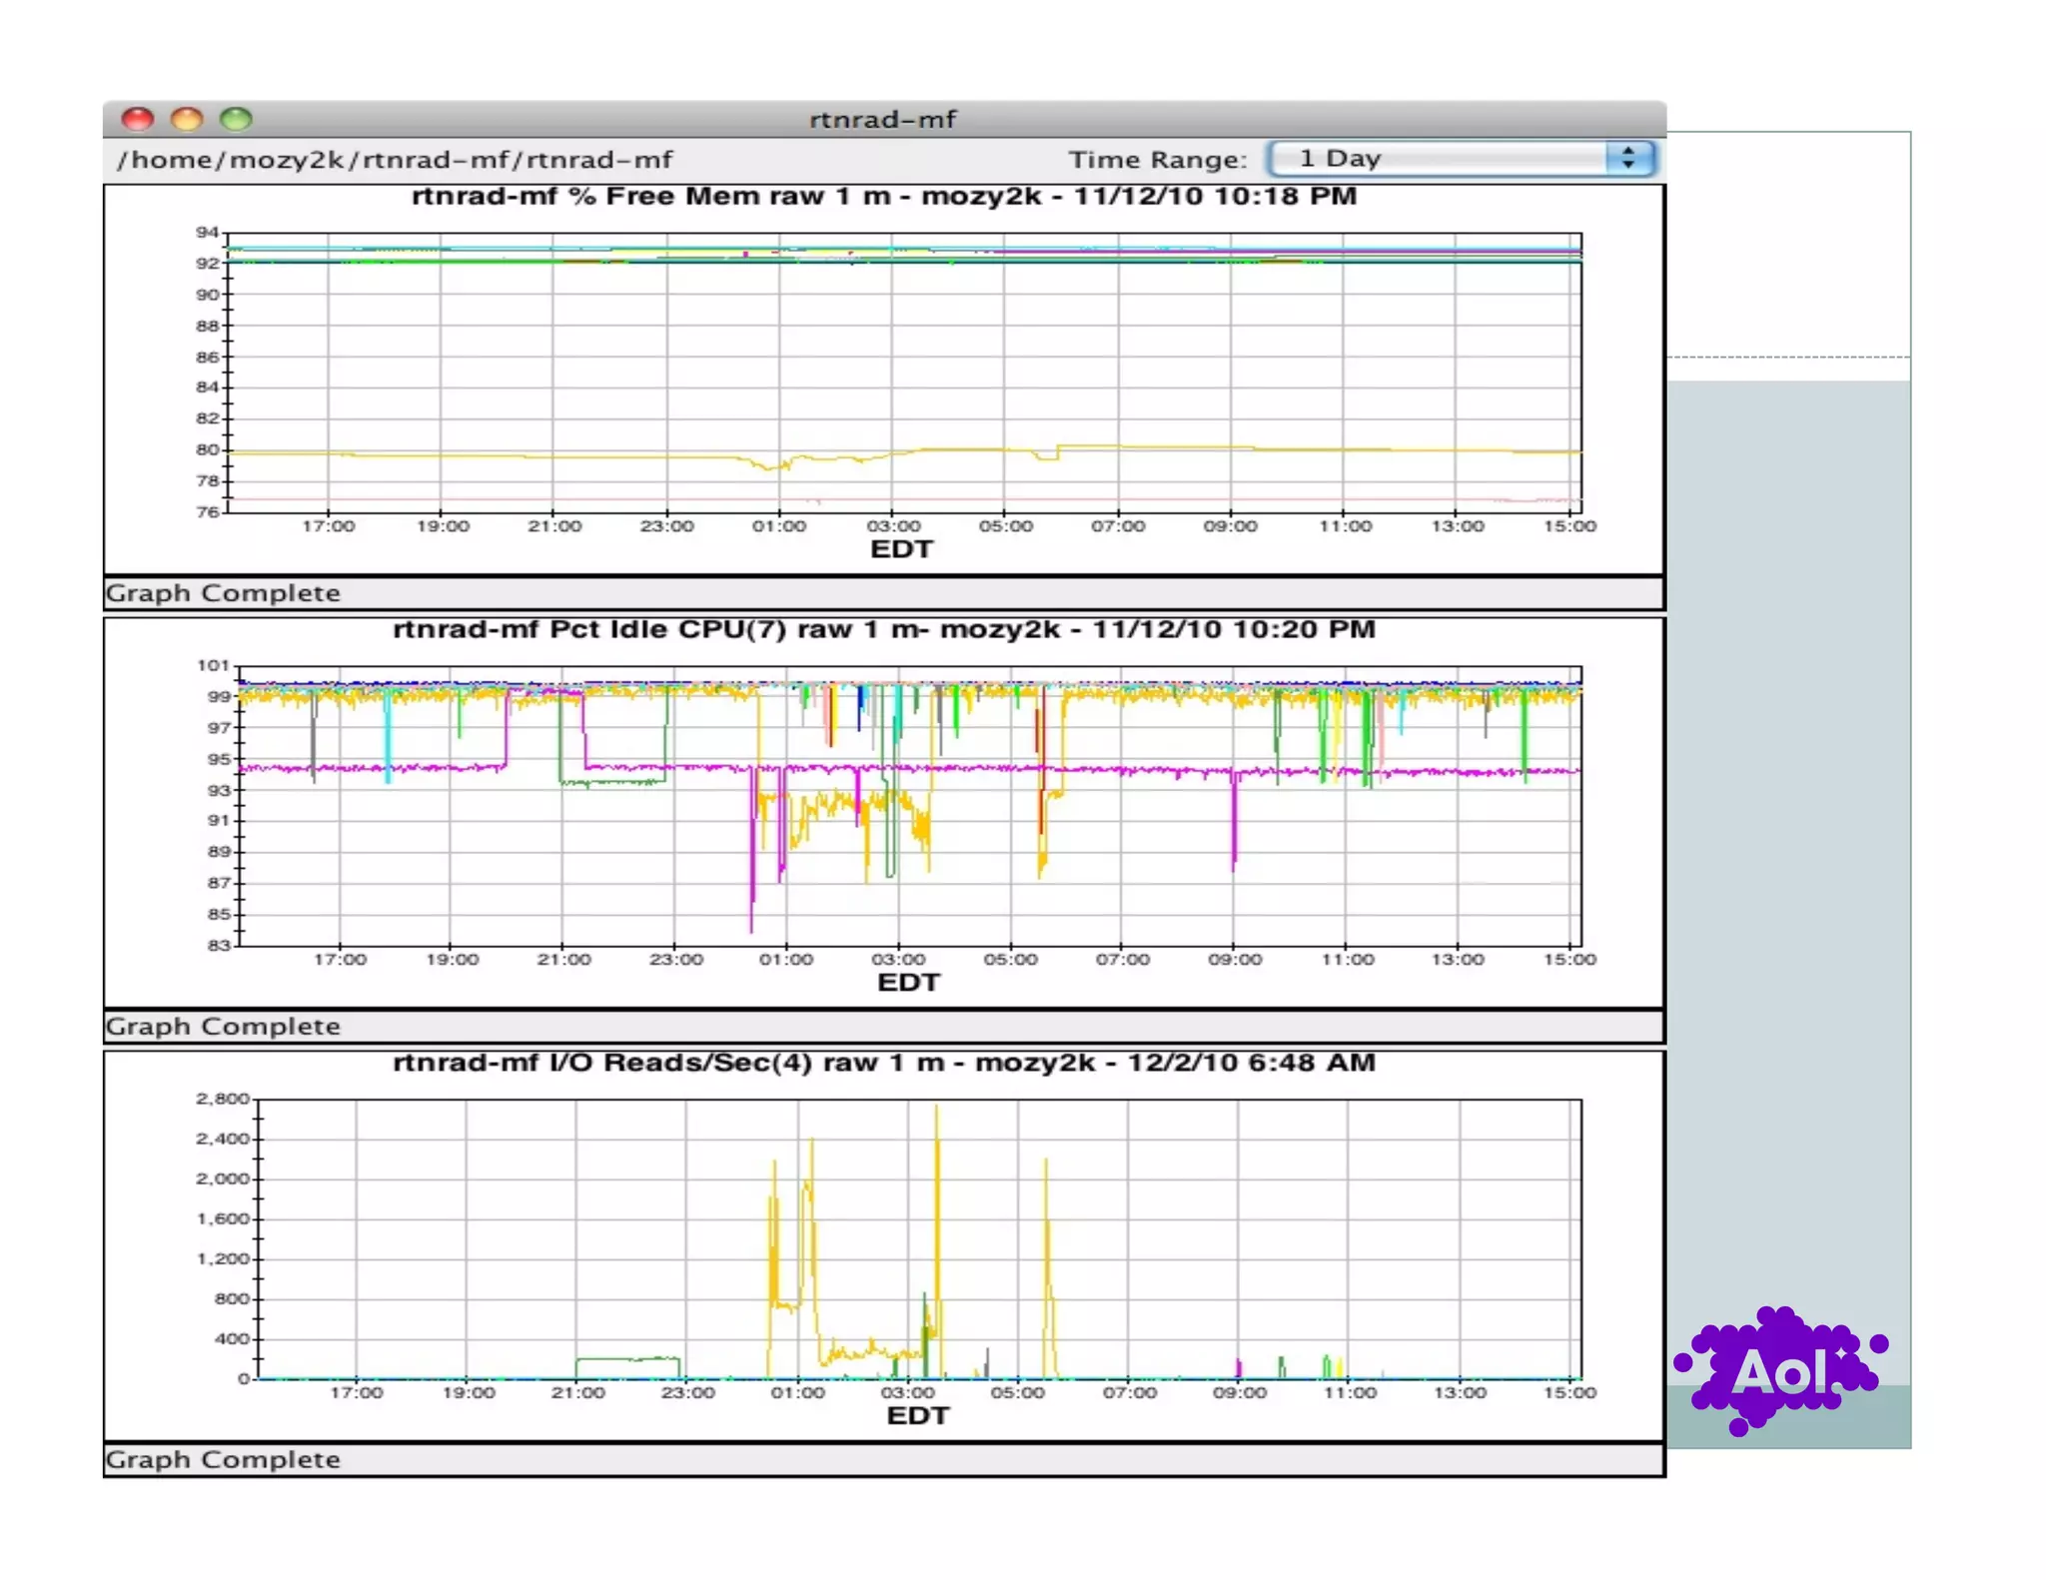Click EDT axis label under Free Mem graph
The width and height of the screenshot is (2046, 1580).
(901, 549)
